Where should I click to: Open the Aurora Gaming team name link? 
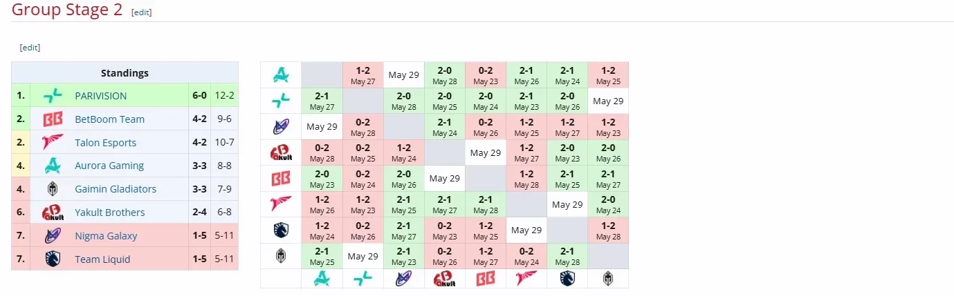click(109, 166)
